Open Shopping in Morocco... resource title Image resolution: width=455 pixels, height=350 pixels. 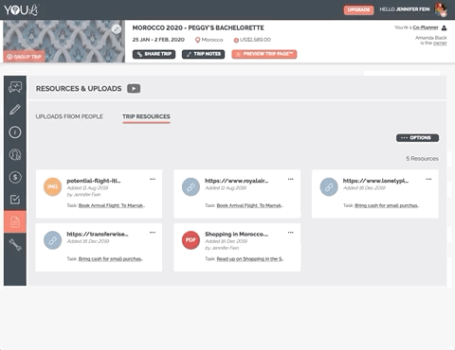[236, 234]
